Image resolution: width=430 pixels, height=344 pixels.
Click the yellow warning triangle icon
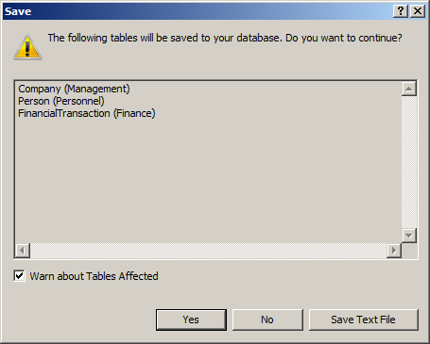[x=27, y=47]
